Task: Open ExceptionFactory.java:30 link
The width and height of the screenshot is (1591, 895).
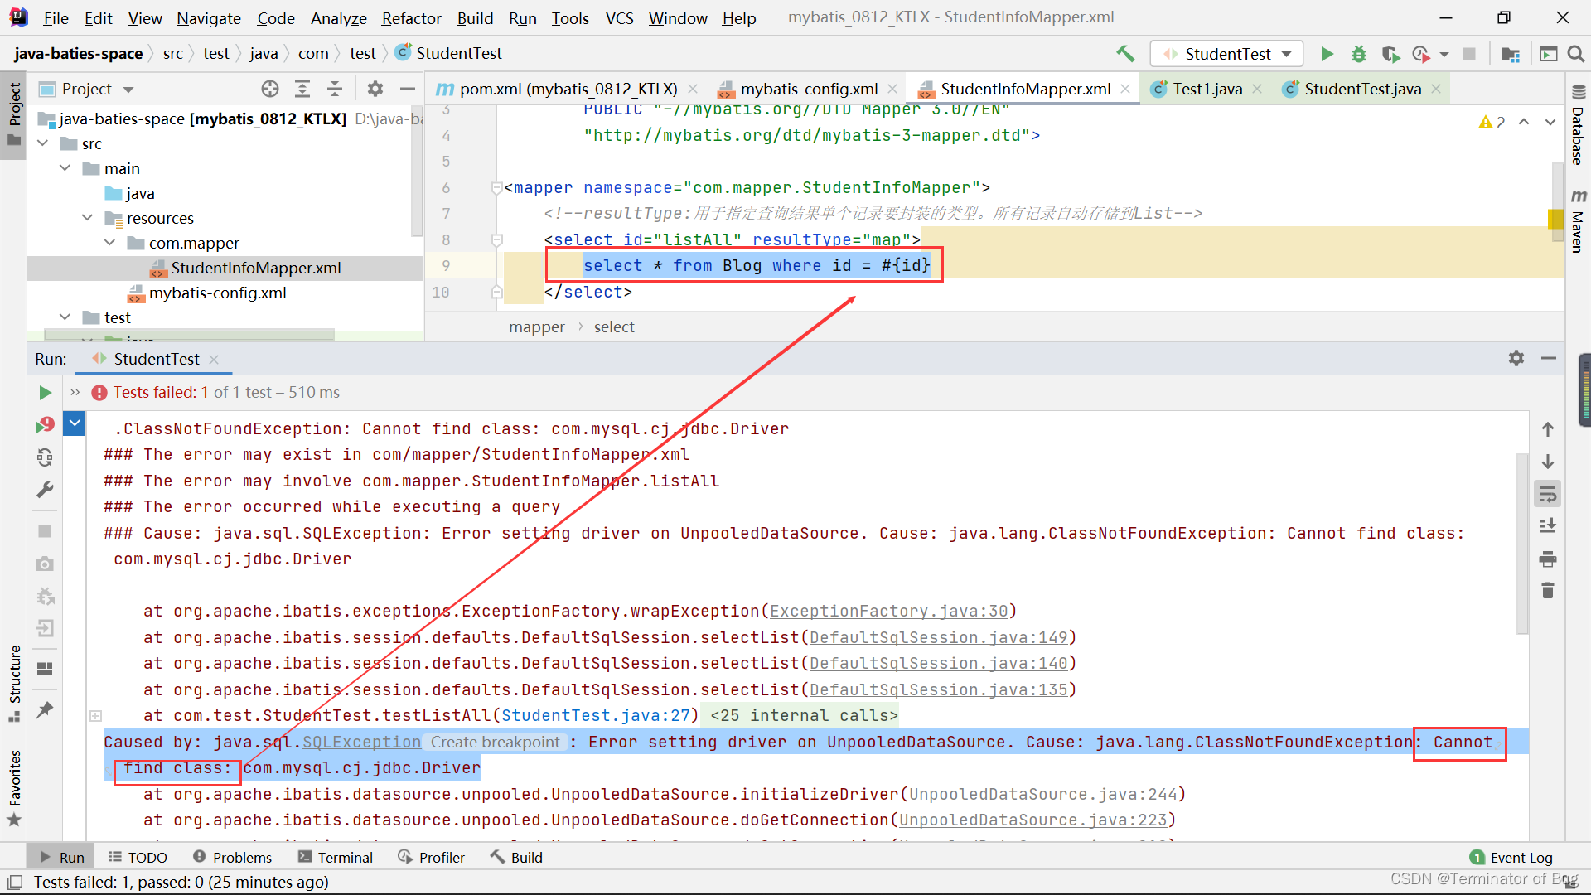Action: click(889, 612)
